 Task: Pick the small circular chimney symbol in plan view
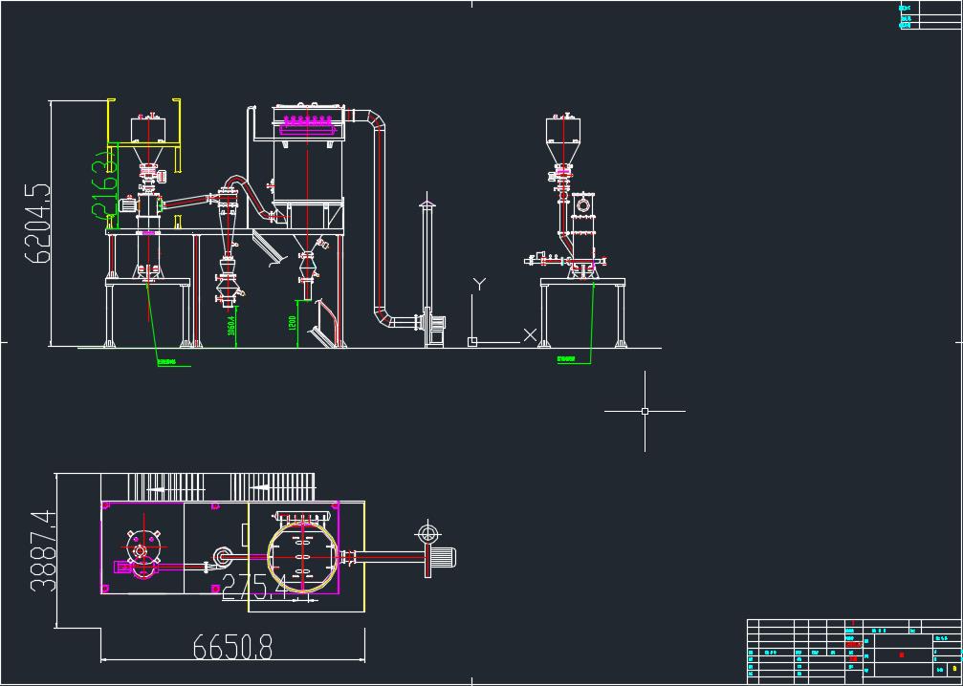point(427,532)
